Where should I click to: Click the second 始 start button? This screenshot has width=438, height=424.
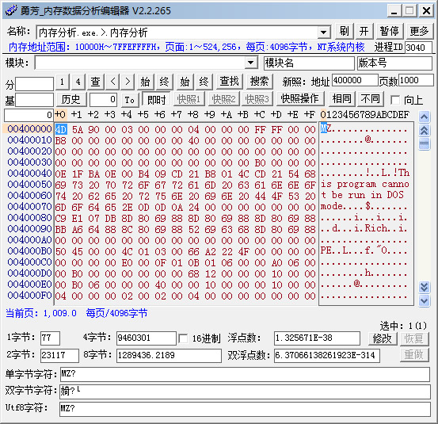[x=185, y=82]
